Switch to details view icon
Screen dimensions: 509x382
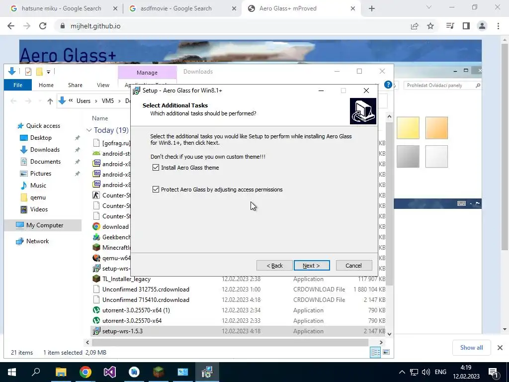(376, 352)
